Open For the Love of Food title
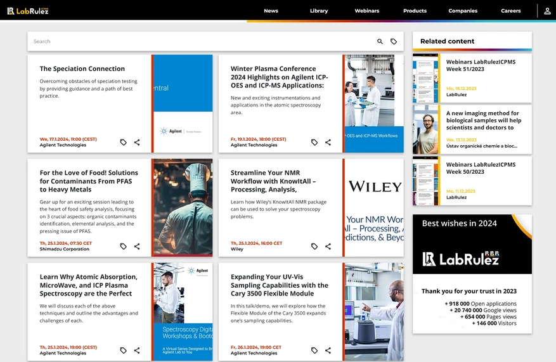Viewport: 556px width, 362px height. (89, 181)
